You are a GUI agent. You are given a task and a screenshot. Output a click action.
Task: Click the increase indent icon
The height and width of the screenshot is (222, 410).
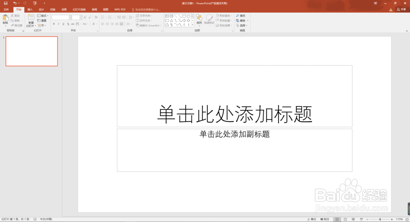124,17
